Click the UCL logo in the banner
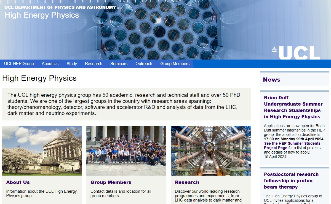Image resolution: width=331 pixels, height=204 pixels. pos(296,52)
